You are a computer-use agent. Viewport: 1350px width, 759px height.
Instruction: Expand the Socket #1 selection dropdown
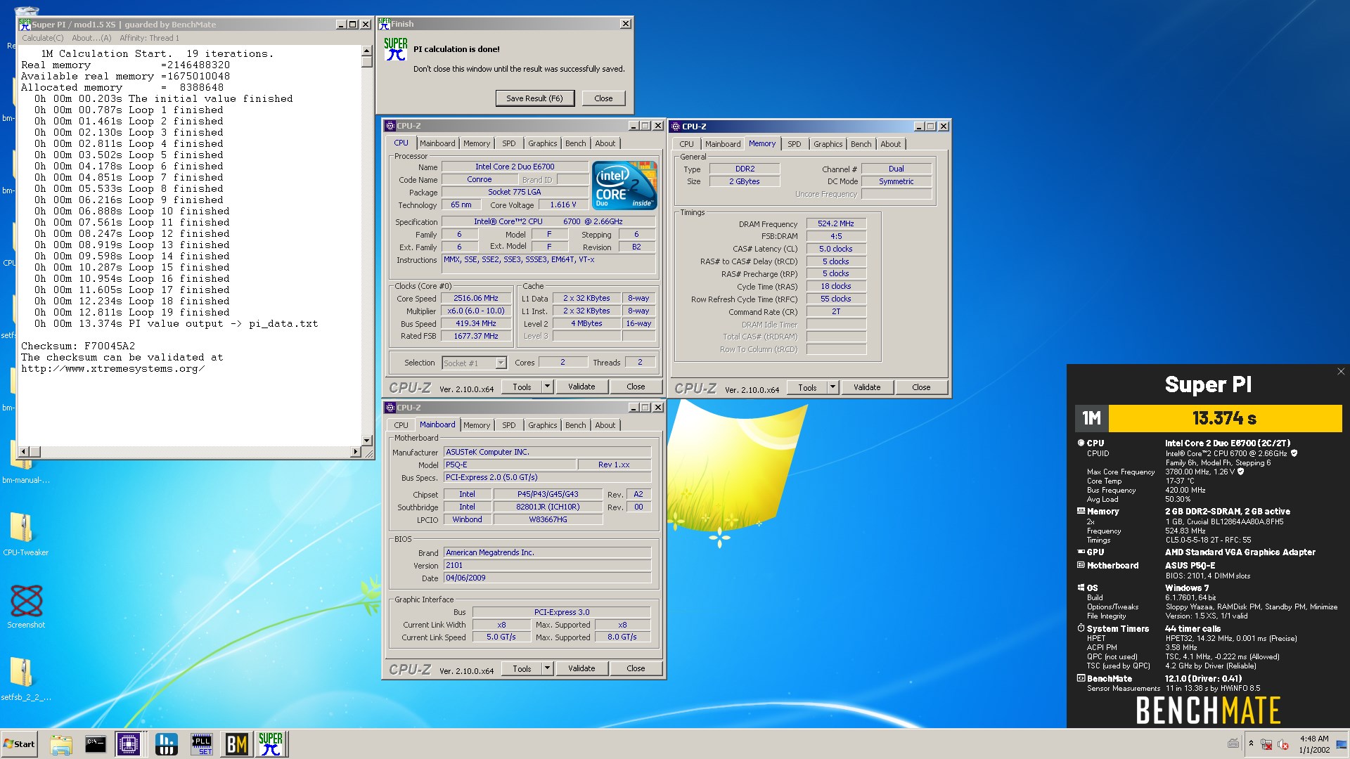click(501, 363)
